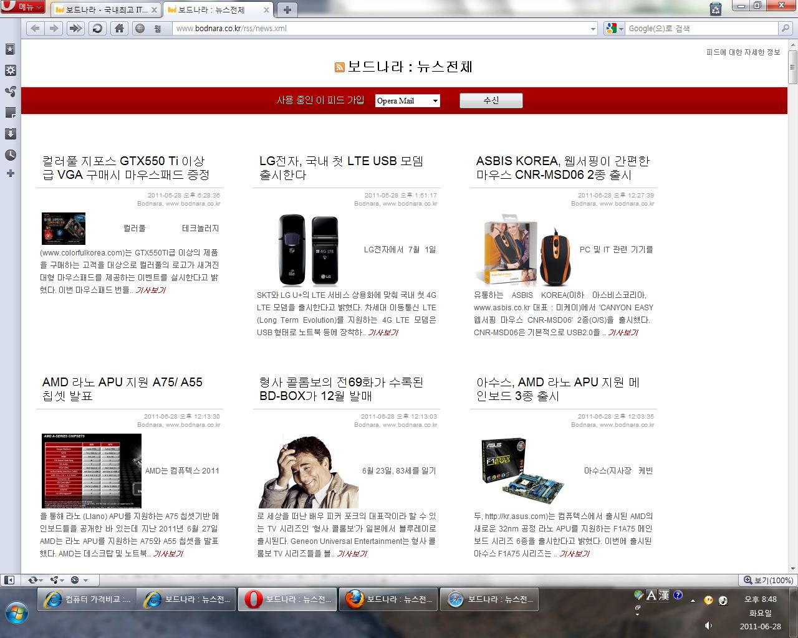798x638 pixels.
Task: Open the Opera Unite status bar menu
Action: coord(58,580)
